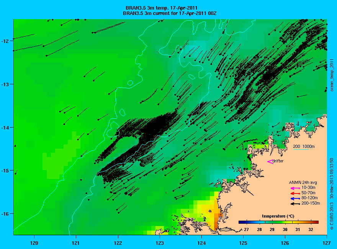Click the '200-150m' legend label
The height and width of the screenshot is (249, 337).
tap(311, 203)
